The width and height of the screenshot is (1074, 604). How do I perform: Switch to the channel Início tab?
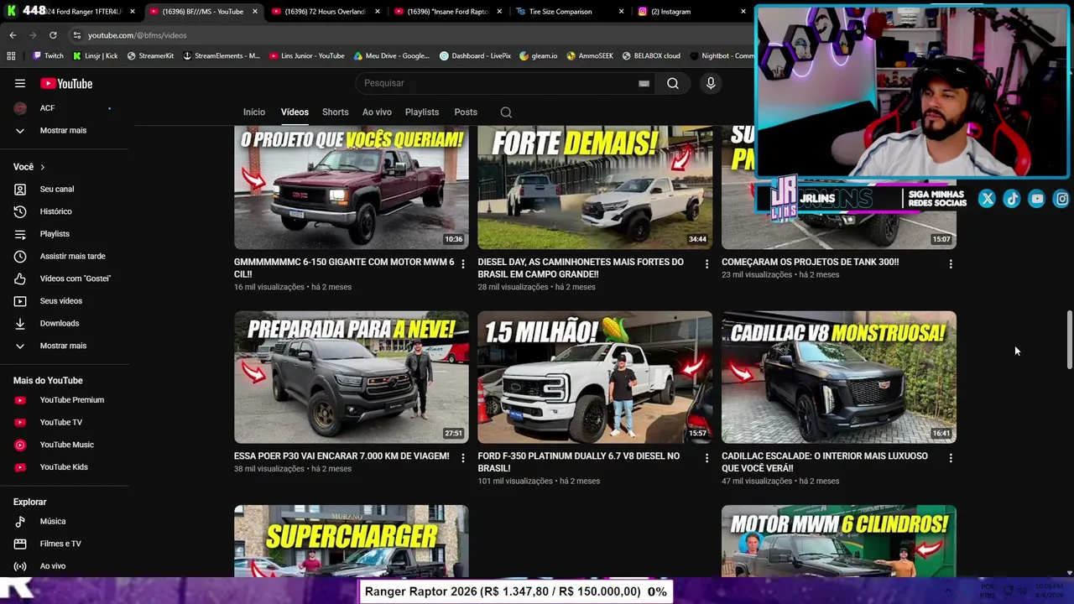(x=254, y=112)
